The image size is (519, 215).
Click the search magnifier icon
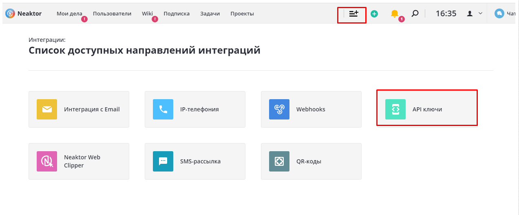click(415, 13)
